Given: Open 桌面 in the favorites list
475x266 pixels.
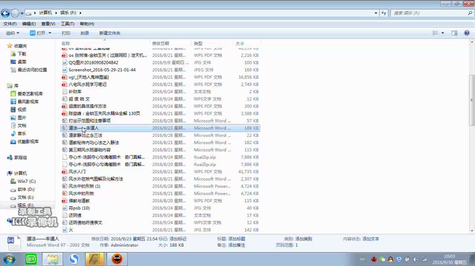Looking at the screenshot, I should [x=22, y=61].
